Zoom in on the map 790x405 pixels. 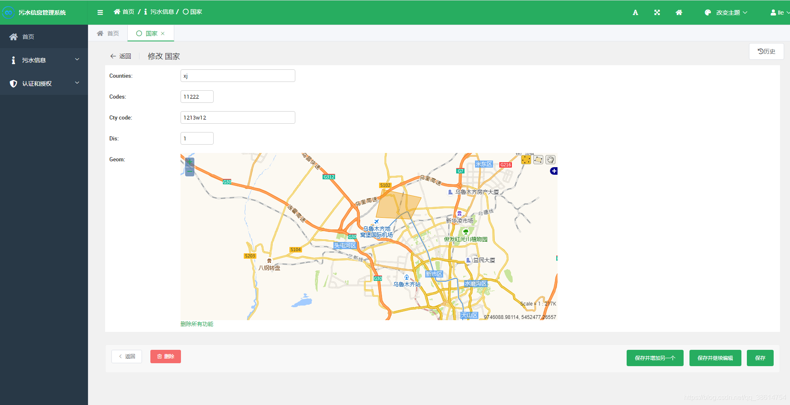coord(190,162)
